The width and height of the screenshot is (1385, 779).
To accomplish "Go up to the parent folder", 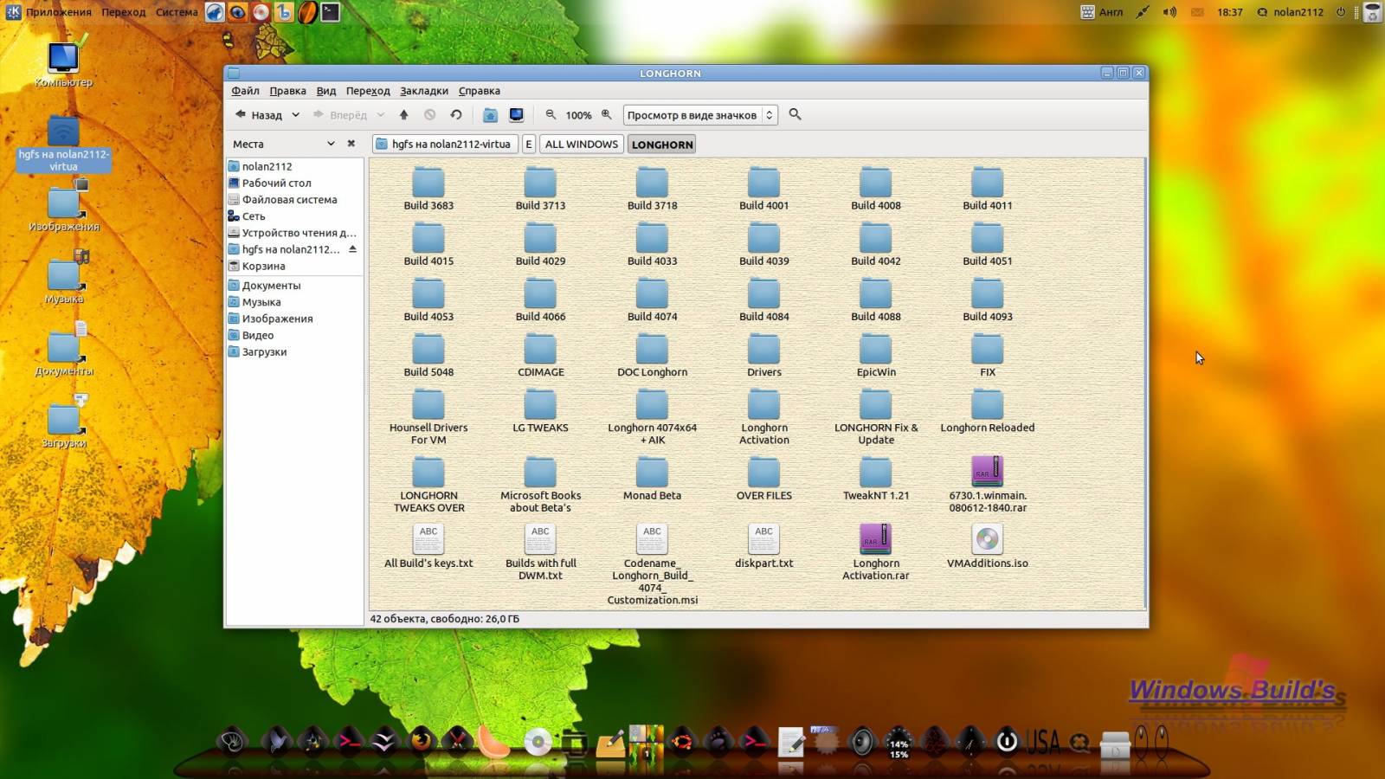I will click(403, 114).
